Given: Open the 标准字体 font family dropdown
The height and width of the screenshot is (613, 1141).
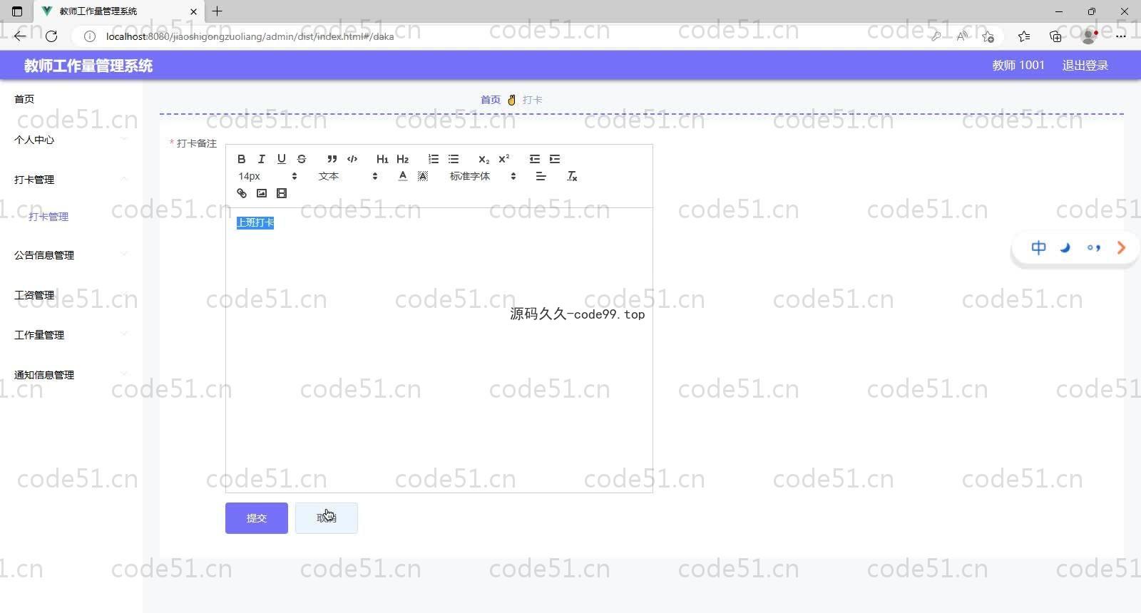Looking at the screenshot, I should point(482,176).
